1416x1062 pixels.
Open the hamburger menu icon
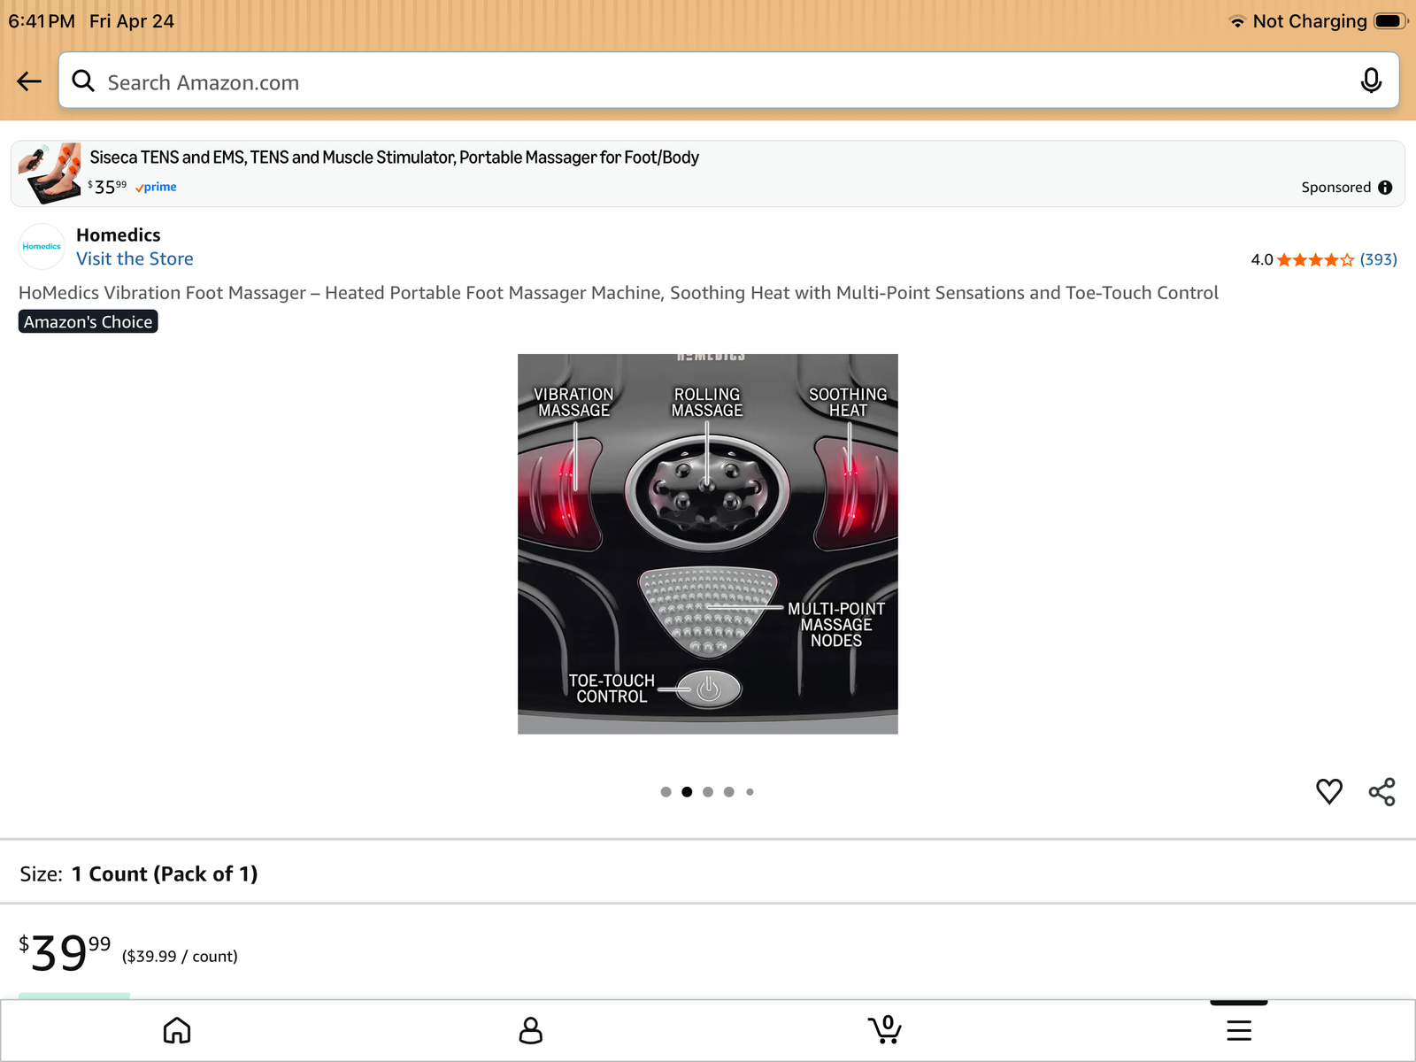[x=1239, y=1030]
